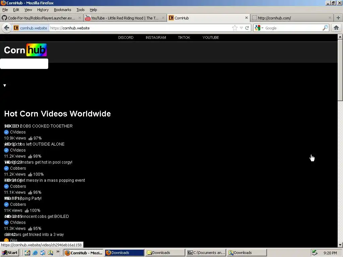
Task: Click the CornHub Mozilla taskbar button
Action: pos(83,253)
